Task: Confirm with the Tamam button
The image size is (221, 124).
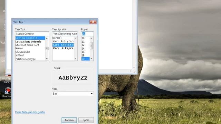Action: (69, 120)
